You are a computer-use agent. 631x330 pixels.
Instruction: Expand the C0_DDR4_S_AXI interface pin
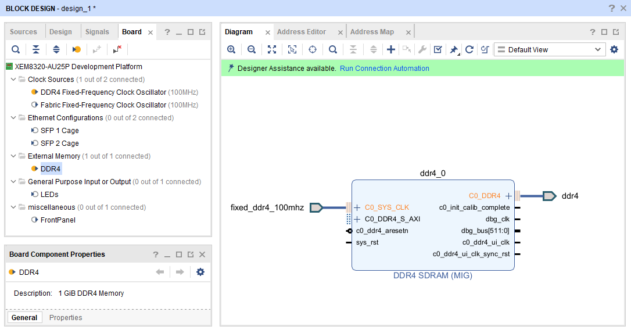pyautogui.click(x=357, y=220)
